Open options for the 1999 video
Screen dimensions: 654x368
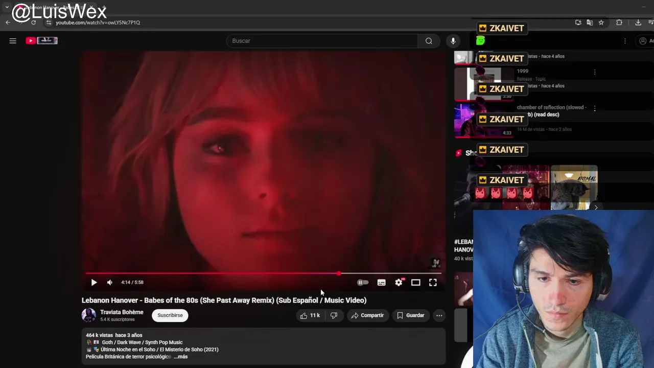(595, 73)
